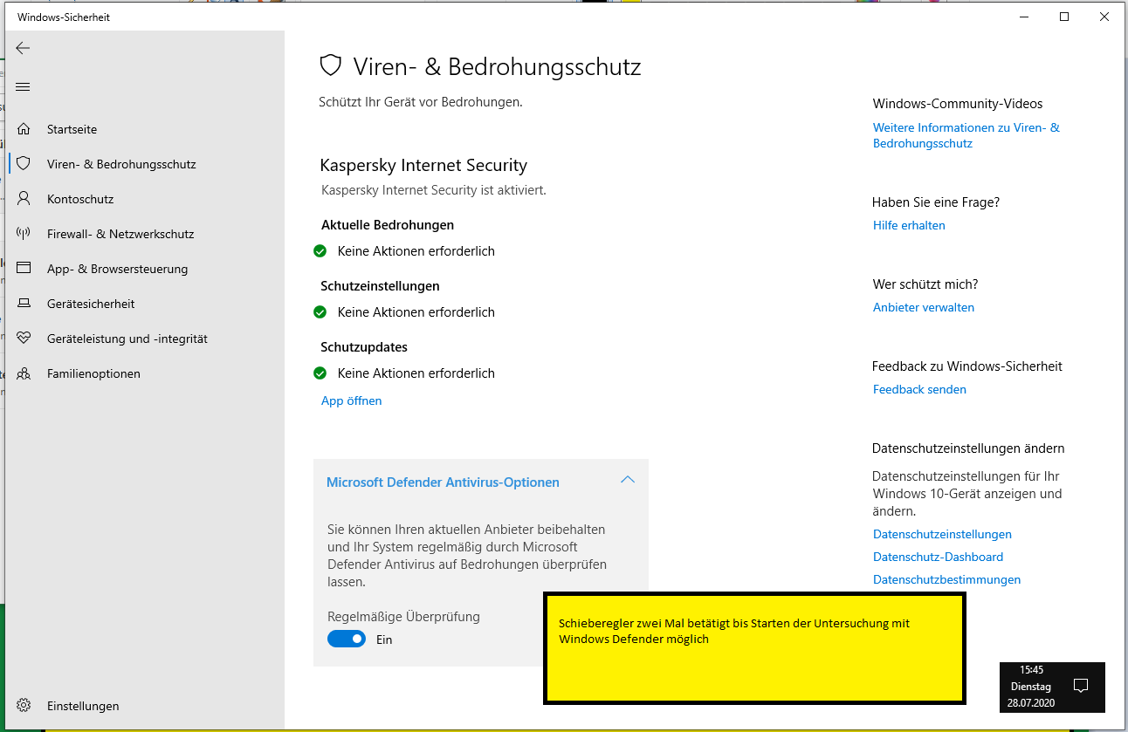Go to Startseite
The width and height of the screenshot is (1128, 732).
coord(72,129)
